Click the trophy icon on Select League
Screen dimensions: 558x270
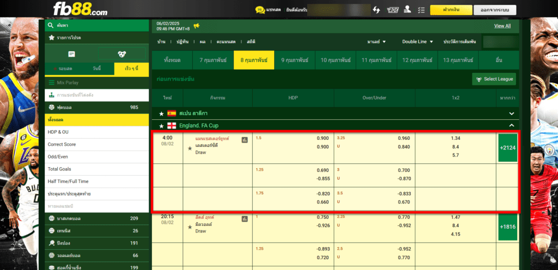coord(478,79)
